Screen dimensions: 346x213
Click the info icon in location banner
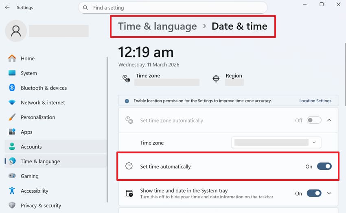[127, 101]
